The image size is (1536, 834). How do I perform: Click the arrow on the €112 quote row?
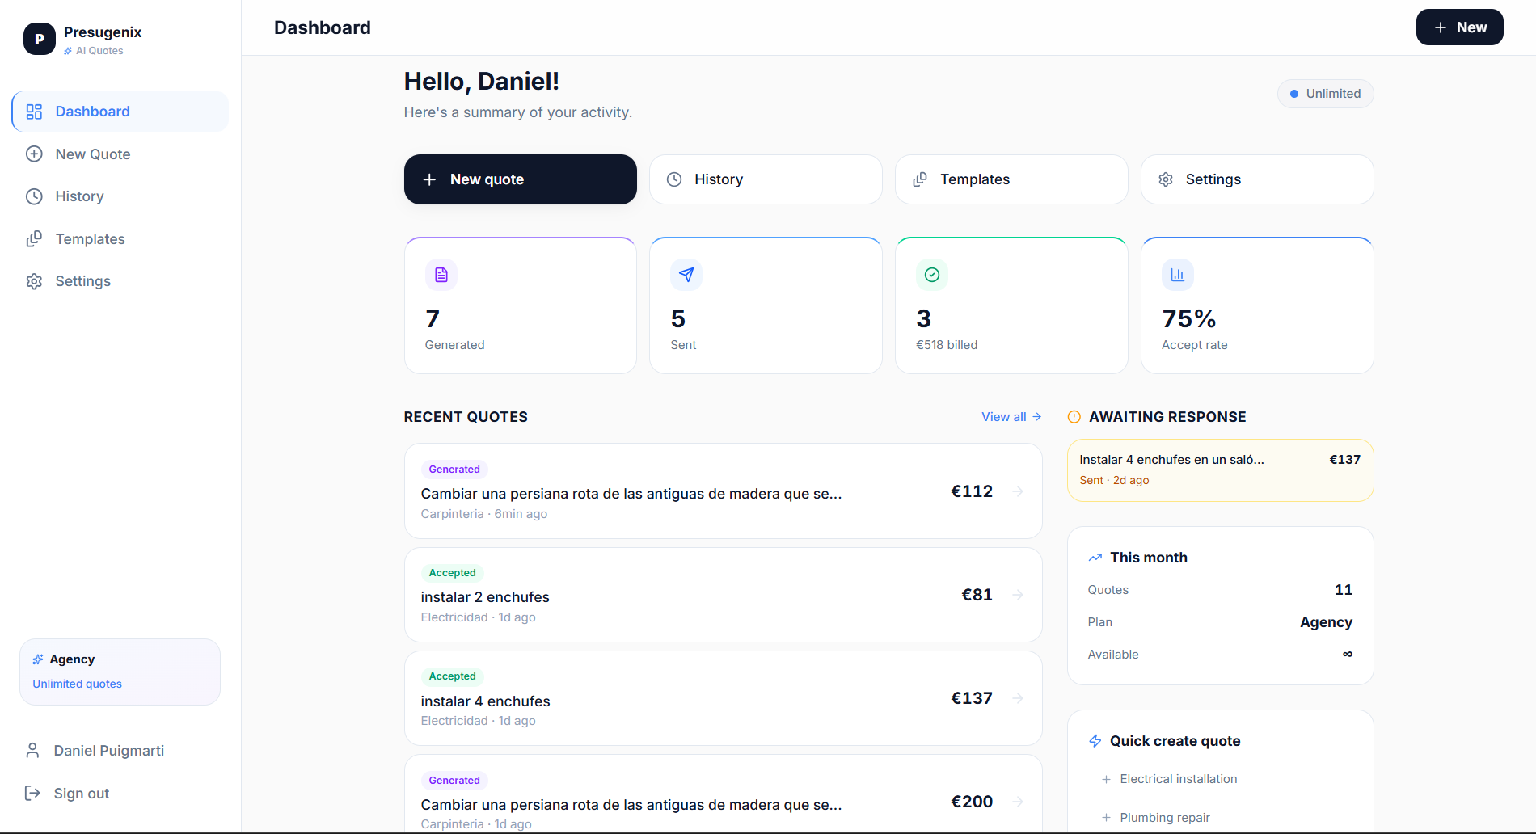[1018, 491]
